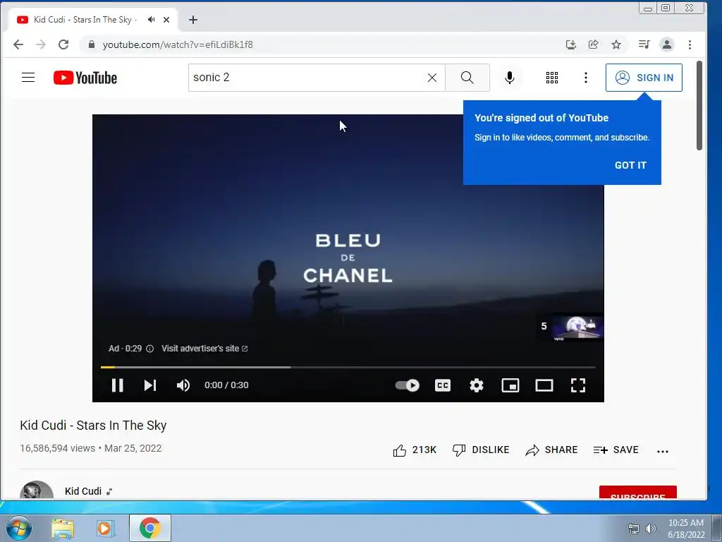The width and height of the screenshot is (722, 542).
Task: Install YouTube app icon in address bar
Action: tap(571, 44)
